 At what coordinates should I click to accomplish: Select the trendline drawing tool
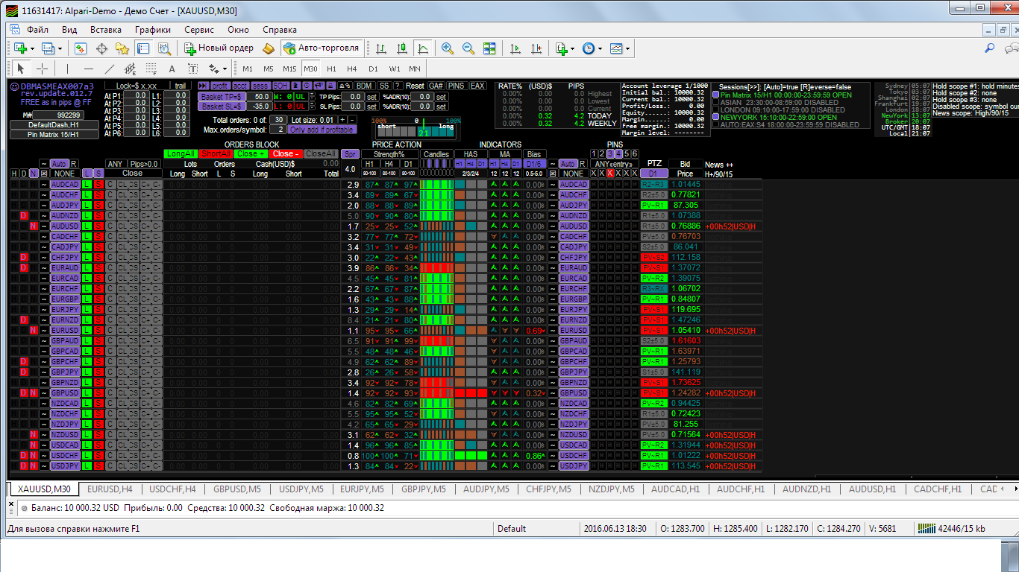pos(110,69)
